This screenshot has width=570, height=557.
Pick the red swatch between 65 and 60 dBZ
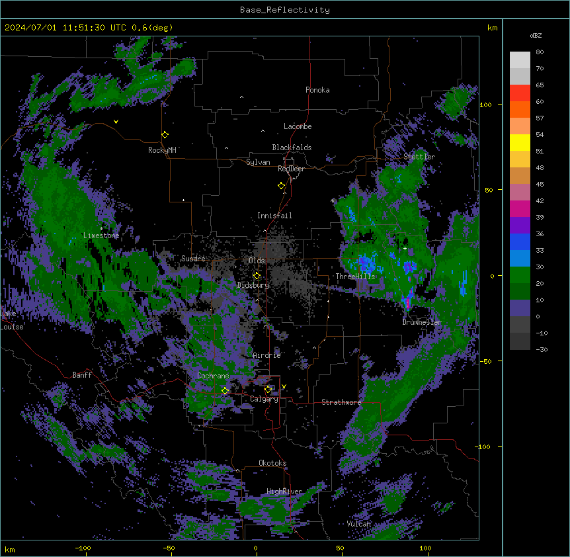click(520, 93)
